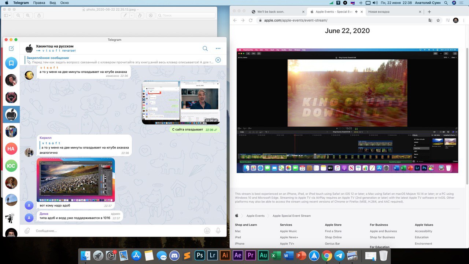Select the ЮС chat avatar in sidebar
This screenshot has height=264, width=469.
tap(11, 166)
